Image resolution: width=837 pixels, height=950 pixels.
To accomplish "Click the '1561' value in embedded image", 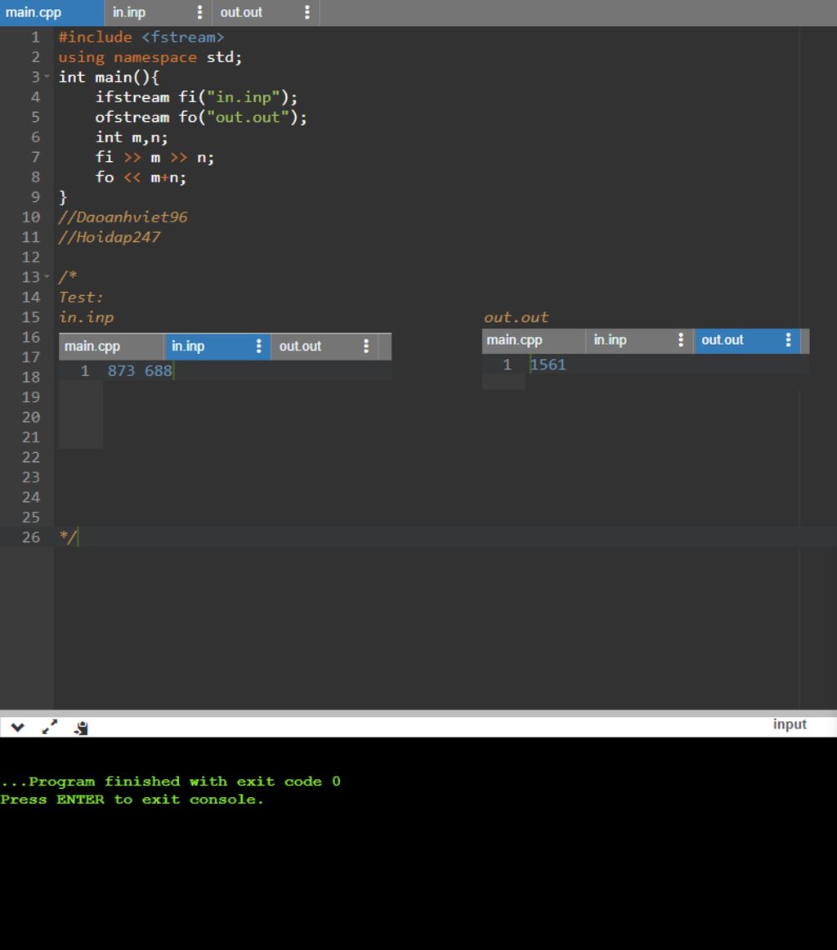I will coord(548,364).
